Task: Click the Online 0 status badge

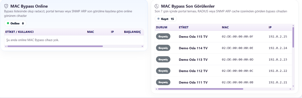Action: [15, 23]
